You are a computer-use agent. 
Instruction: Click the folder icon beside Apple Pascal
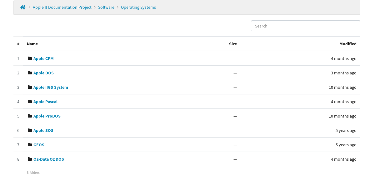pyautogui.click(x=30, y=102)
